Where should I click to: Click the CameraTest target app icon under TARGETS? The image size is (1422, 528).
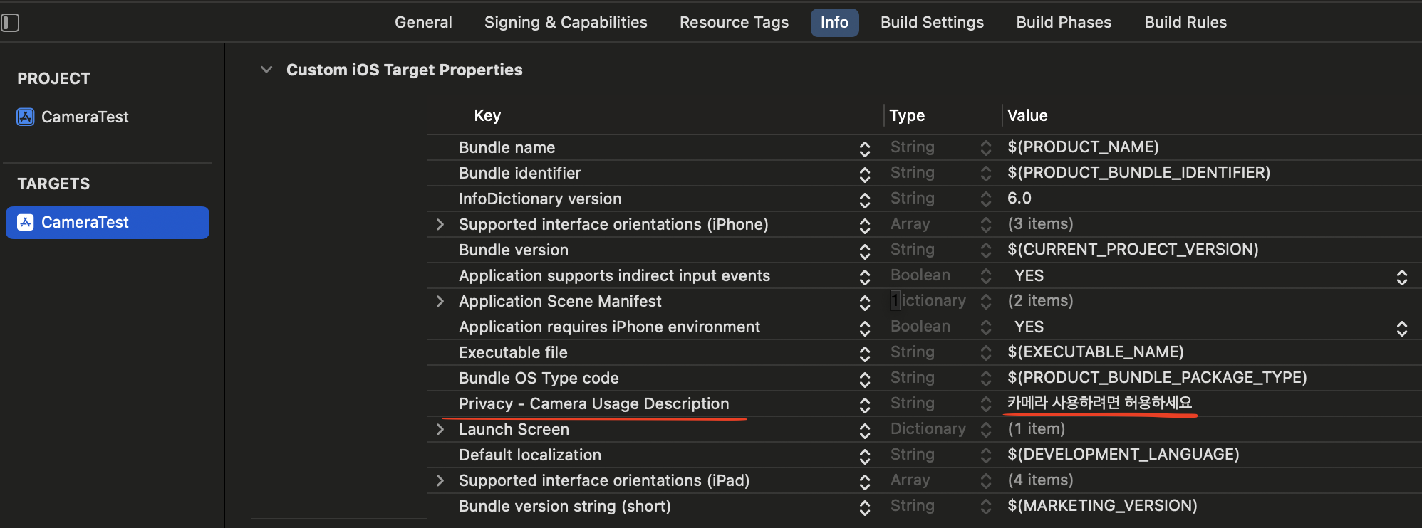26,222
